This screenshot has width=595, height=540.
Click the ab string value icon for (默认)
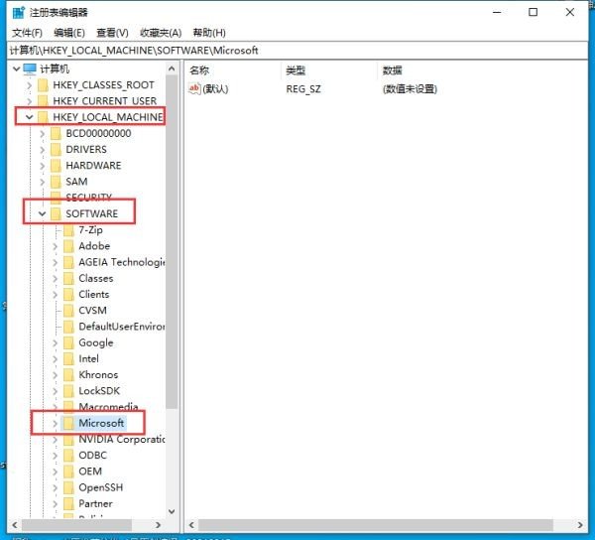point(194,89)
